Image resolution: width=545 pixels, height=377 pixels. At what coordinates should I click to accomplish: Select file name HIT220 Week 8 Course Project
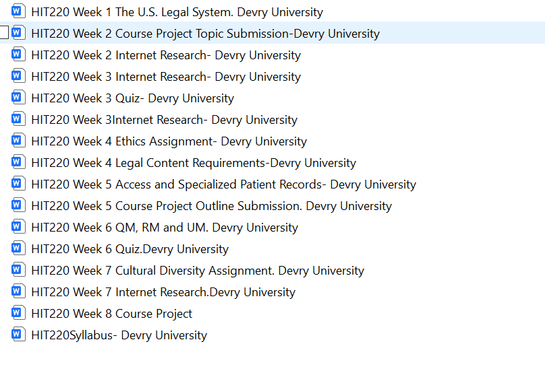[x=111, y=314]
